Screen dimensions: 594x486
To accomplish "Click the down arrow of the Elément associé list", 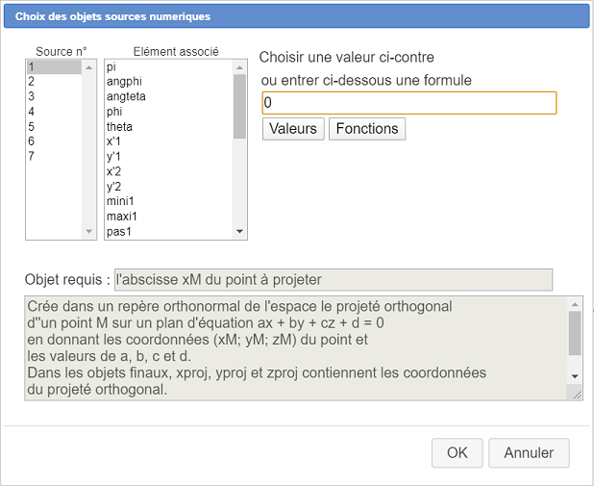I will click(x=239, y=231).
